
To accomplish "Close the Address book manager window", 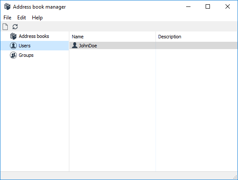I will (228, 6).
